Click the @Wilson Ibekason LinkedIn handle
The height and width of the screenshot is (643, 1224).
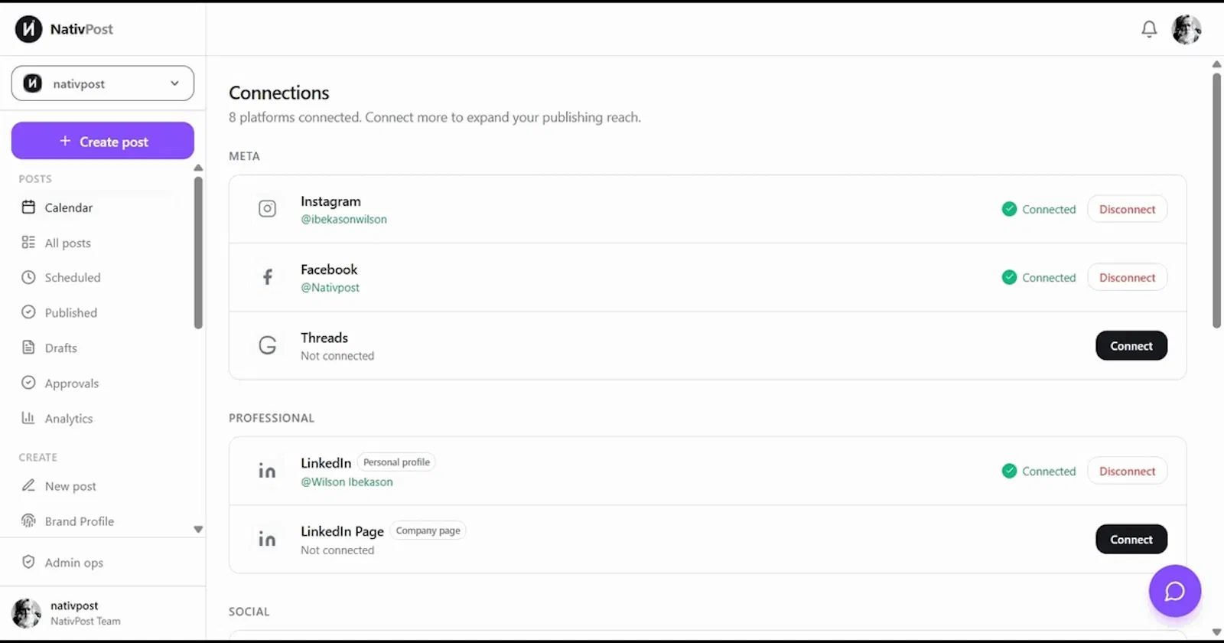[x=347, y=481]
